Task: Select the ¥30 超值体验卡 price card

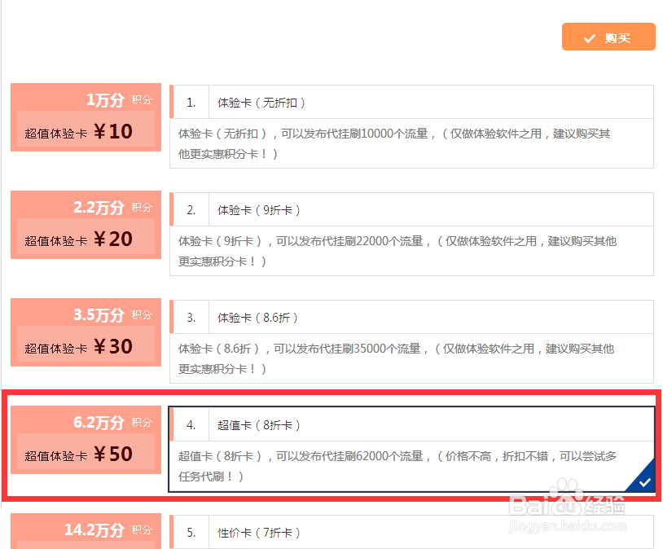Action: pyautogui.click(x=86, y=332)
